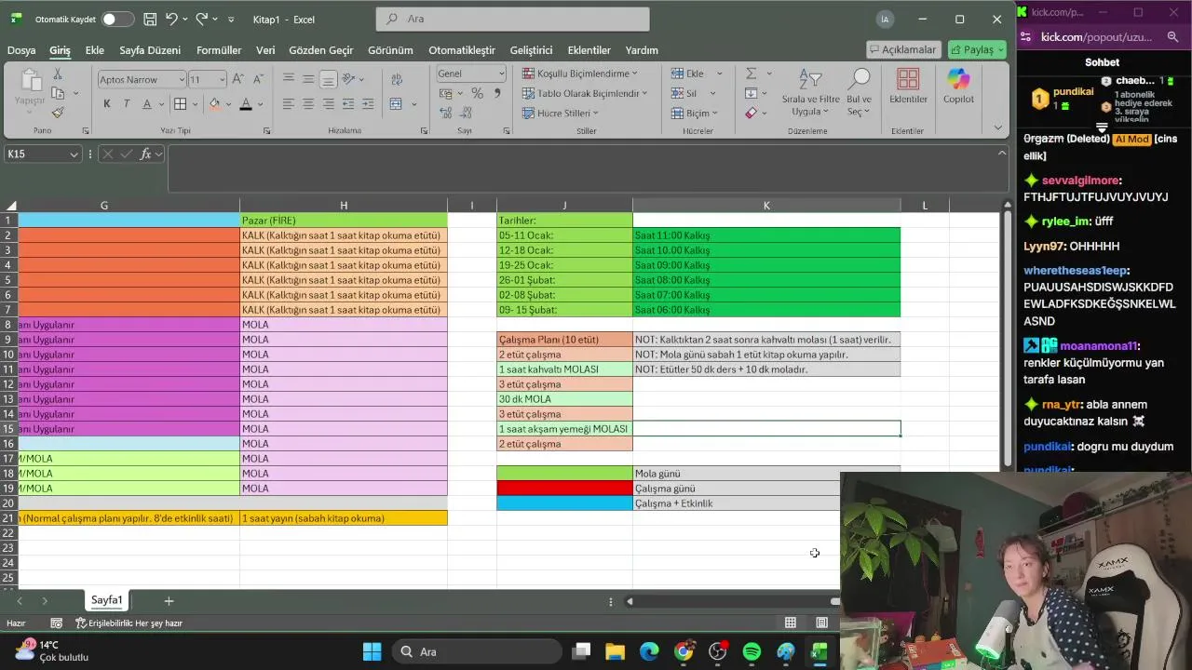Click the insert function fx button
The width and height of the screenshot is (1192, 670).
(145, 154)
